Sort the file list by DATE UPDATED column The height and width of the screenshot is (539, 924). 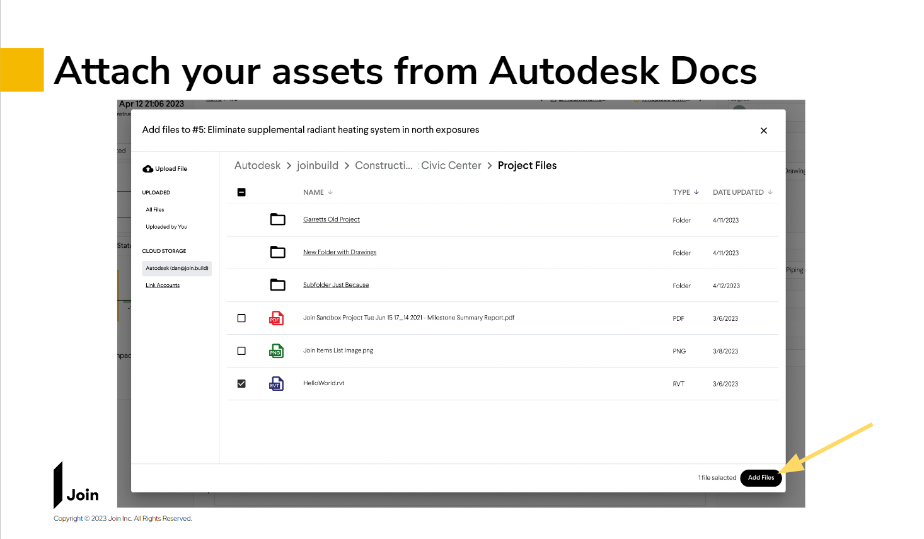742,192
